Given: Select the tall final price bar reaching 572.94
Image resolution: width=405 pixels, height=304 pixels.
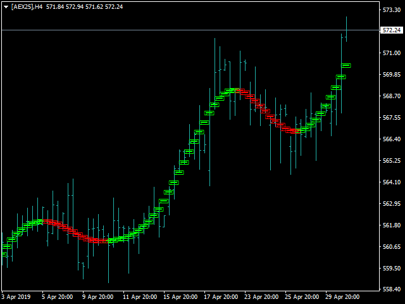Looking at the screenshot, I should pos(346,29).
